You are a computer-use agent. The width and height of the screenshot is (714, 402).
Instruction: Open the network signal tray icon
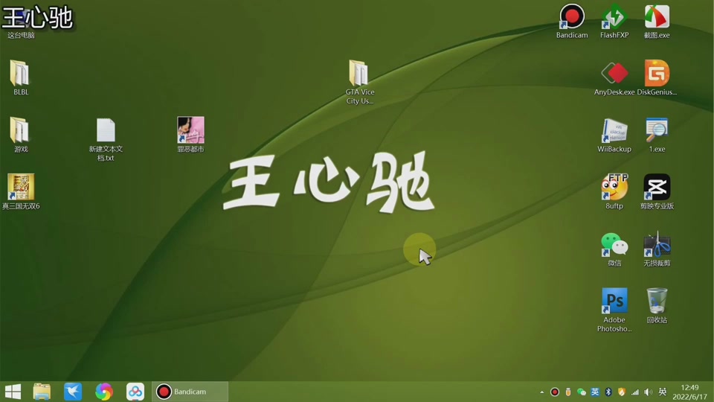tap(634, 392)
